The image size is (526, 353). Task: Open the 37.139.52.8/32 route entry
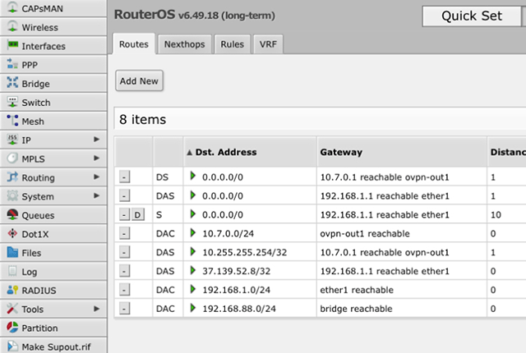click(236, 271)
